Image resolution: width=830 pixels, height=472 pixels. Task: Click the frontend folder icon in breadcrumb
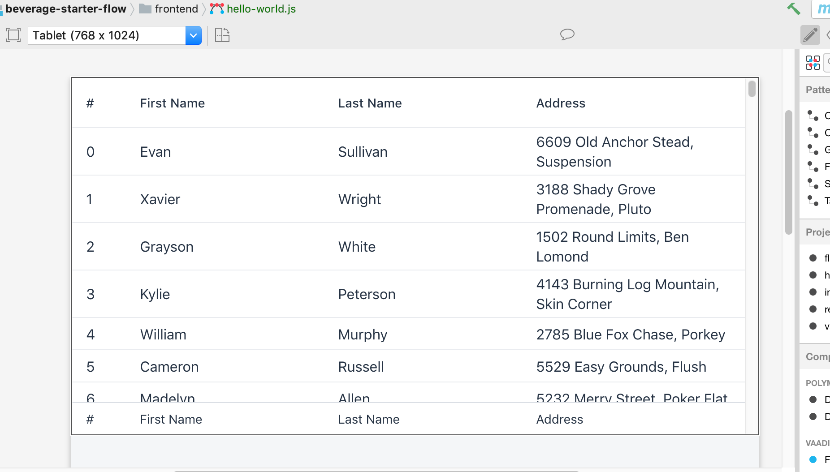click(144, 8)
